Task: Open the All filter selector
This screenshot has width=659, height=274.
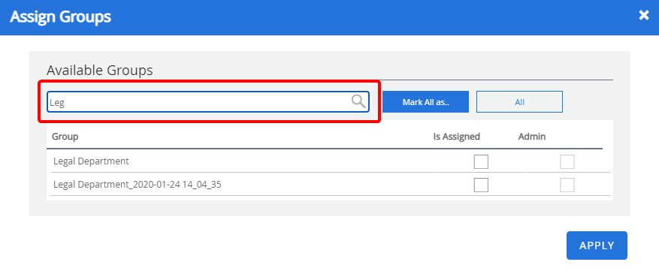Action: point(519,102)
